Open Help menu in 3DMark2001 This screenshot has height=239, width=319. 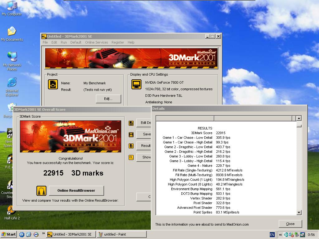(131, 42)
